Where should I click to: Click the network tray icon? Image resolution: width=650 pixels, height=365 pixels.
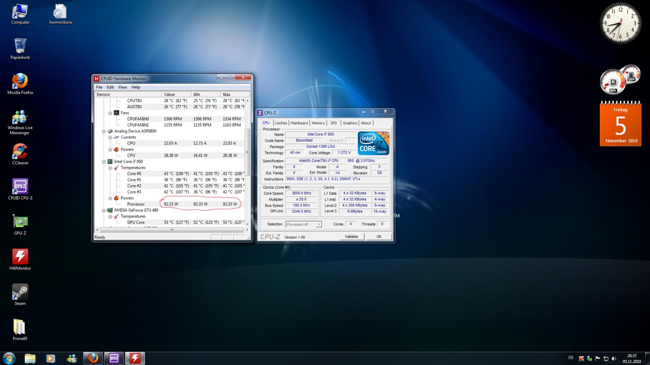[x=606, y=359]
